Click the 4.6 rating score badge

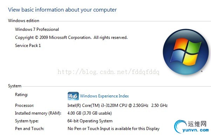(x=73, y=96)
